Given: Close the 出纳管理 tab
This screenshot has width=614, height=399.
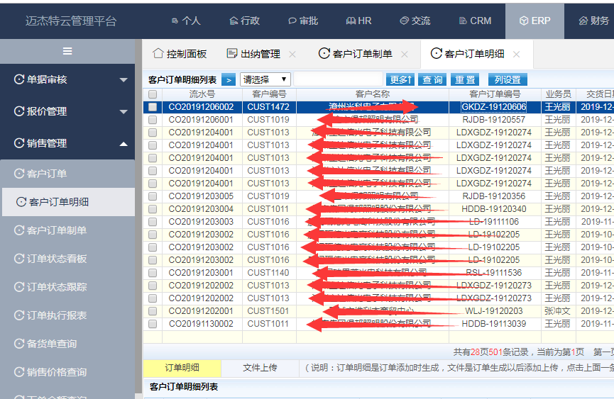Looking at the screenshot, I should [292, 54].
